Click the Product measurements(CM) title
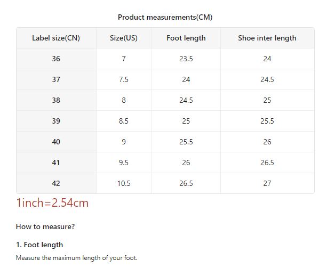Screen dimensions: 335x268 [165, 17]
